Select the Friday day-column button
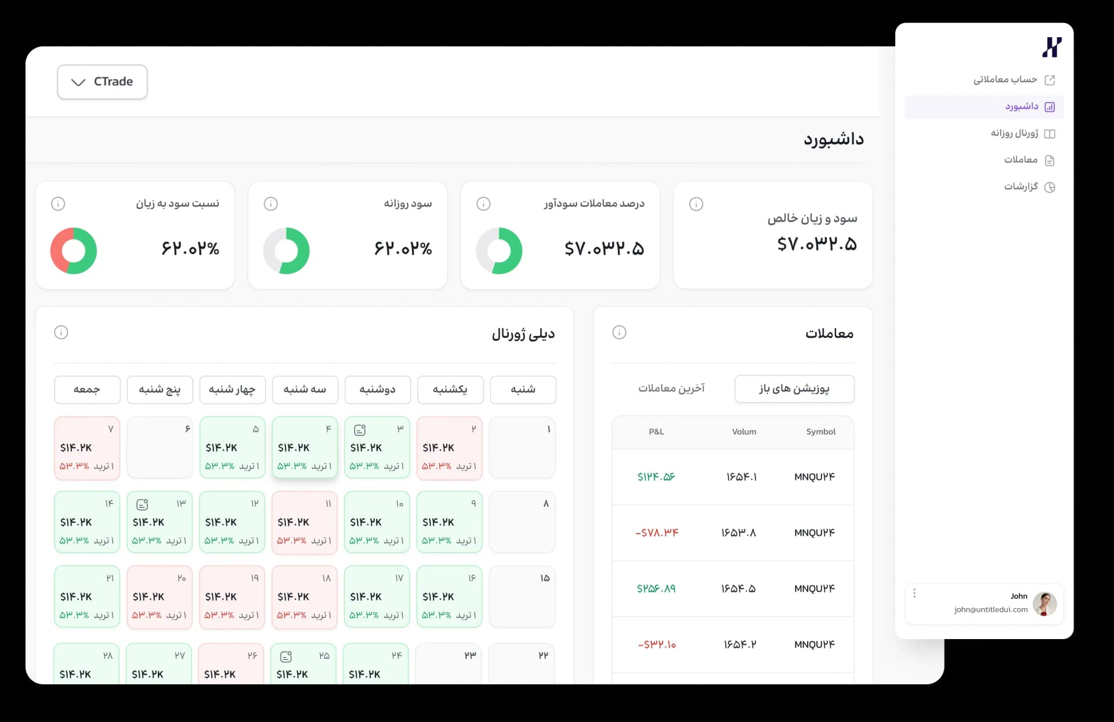1114x722 pixels. point(87,390)
